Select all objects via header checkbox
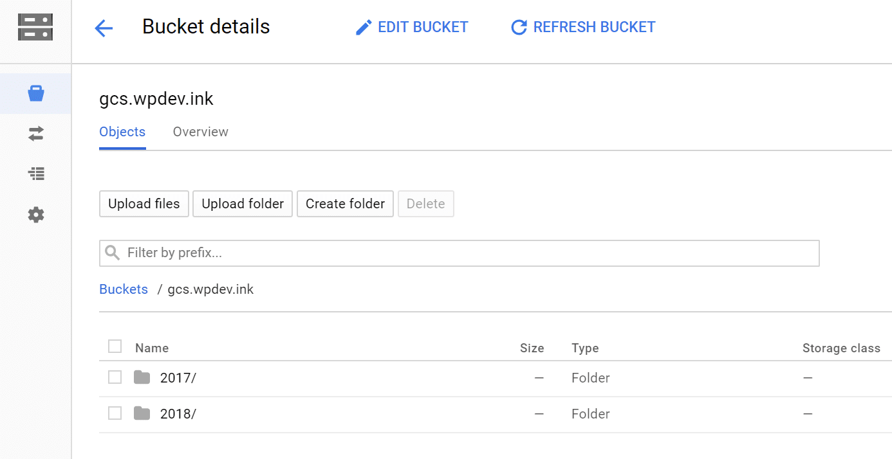 coord(115,346)
